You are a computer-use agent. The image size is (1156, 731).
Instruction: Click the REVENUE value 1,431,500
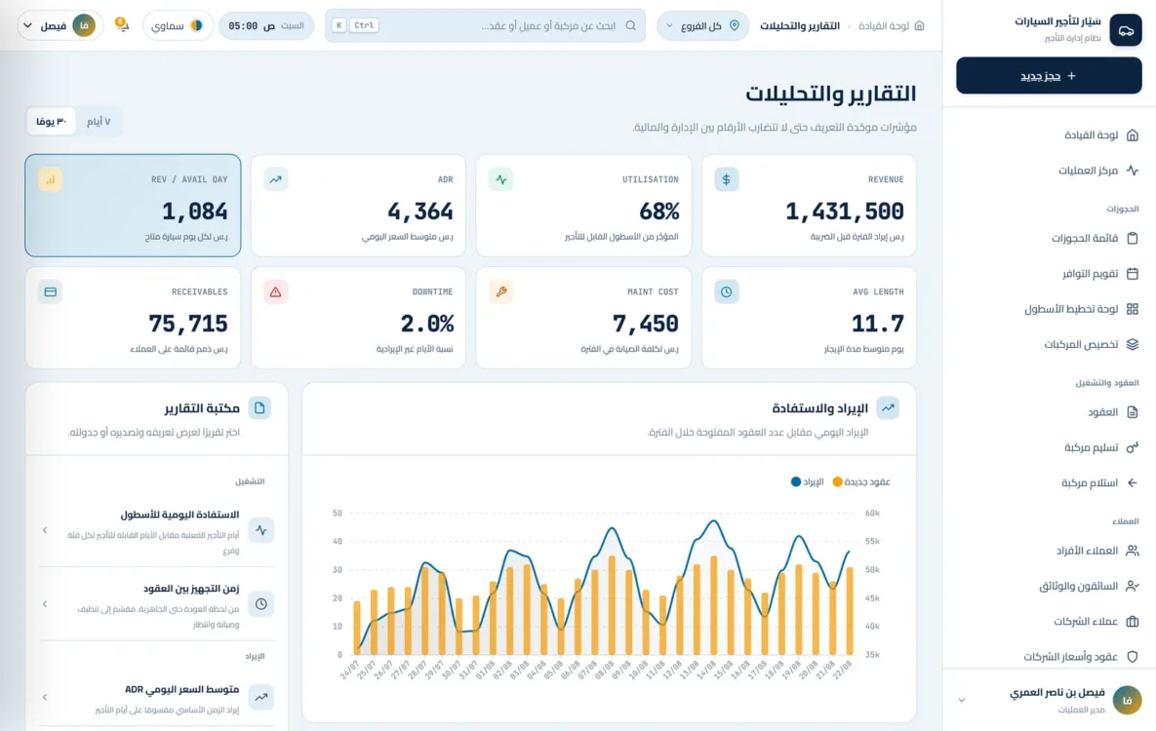[844, 212]
